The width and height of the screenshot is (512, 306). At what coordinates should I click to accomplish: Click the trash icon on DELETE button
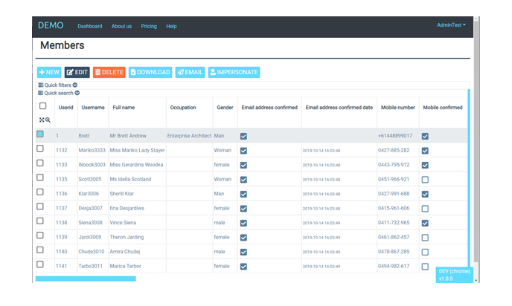tap(97, 72)
